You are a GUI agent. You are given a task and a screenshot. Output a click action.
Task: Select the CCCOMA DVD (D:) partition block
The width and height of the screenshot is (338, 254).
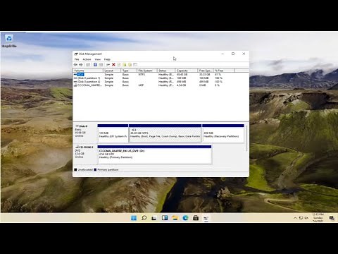click(x=154, y=155)
